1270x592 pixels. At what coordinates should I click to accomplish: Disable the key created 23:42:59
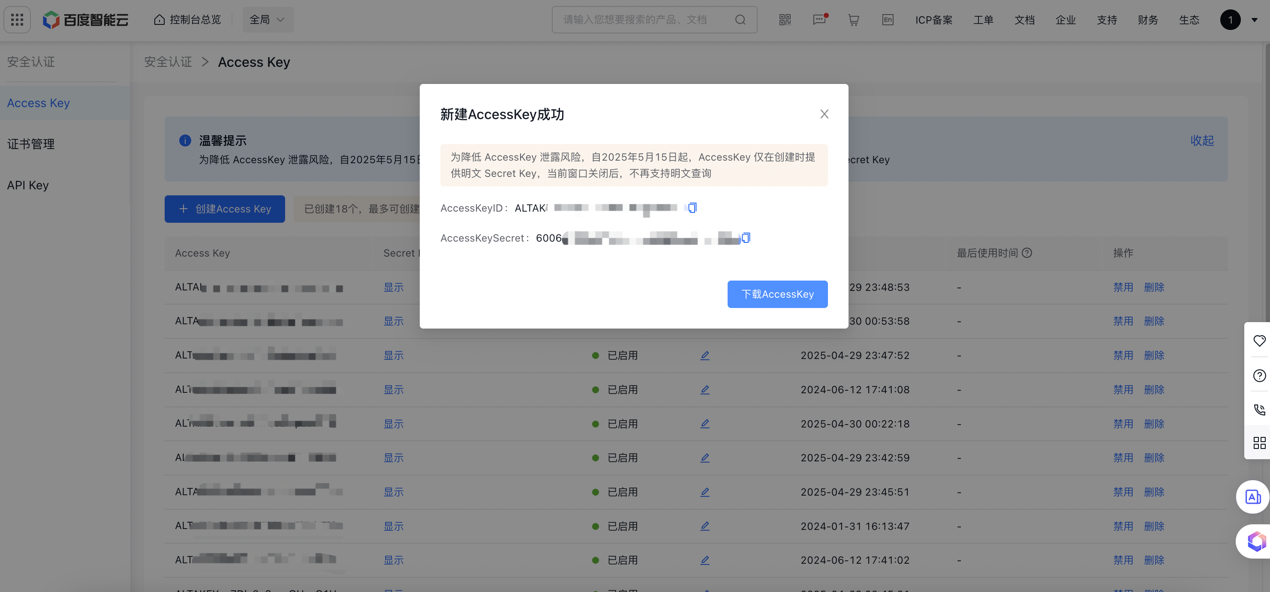[x=1123, y=457]
